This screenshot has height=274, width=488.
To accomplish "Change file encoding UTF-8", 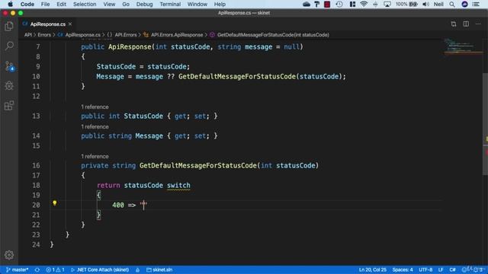I will pyautogui.click(x=425, y=269).
